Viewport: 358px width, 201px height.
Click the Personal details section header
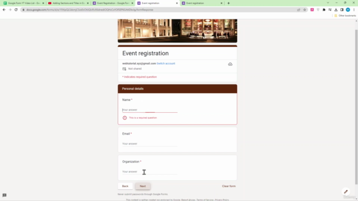tap(177, 89)
